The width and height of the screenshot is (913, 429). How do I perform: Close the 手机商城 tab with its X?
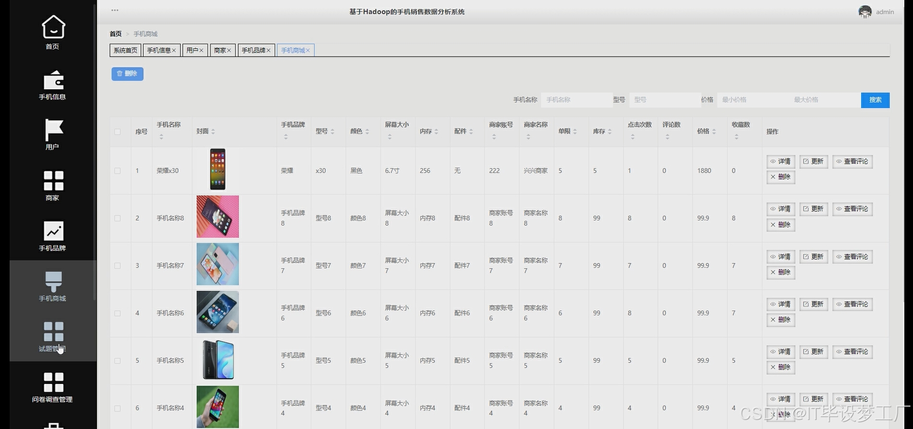click(x=308, y=50)
